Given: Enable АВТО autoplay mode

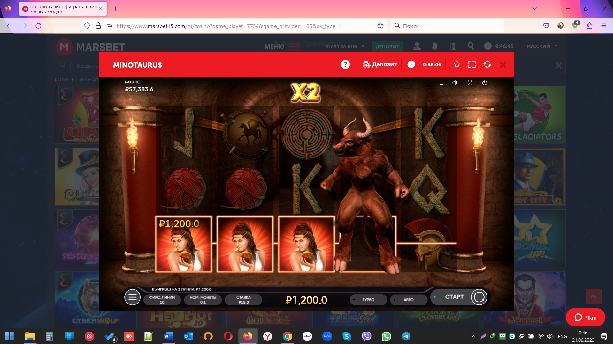Looking at the screenshot, I should [x=409, y=300].
